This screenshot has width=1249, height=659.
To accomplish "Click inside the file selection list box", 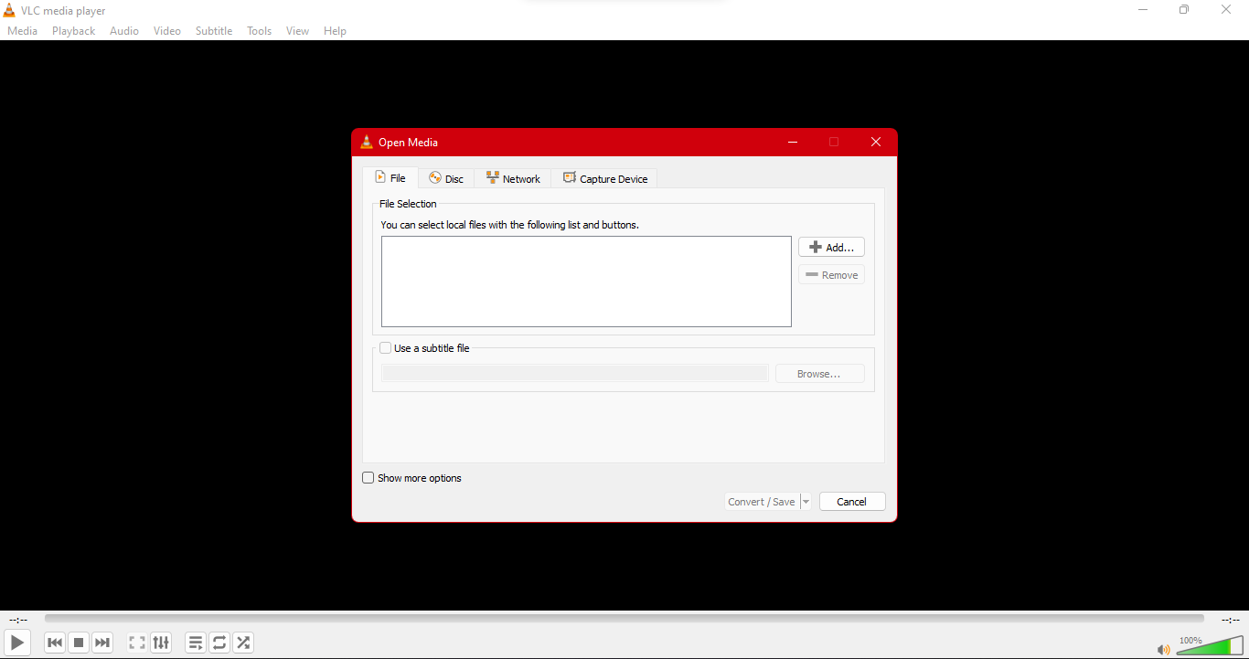I will pos(586,282).
